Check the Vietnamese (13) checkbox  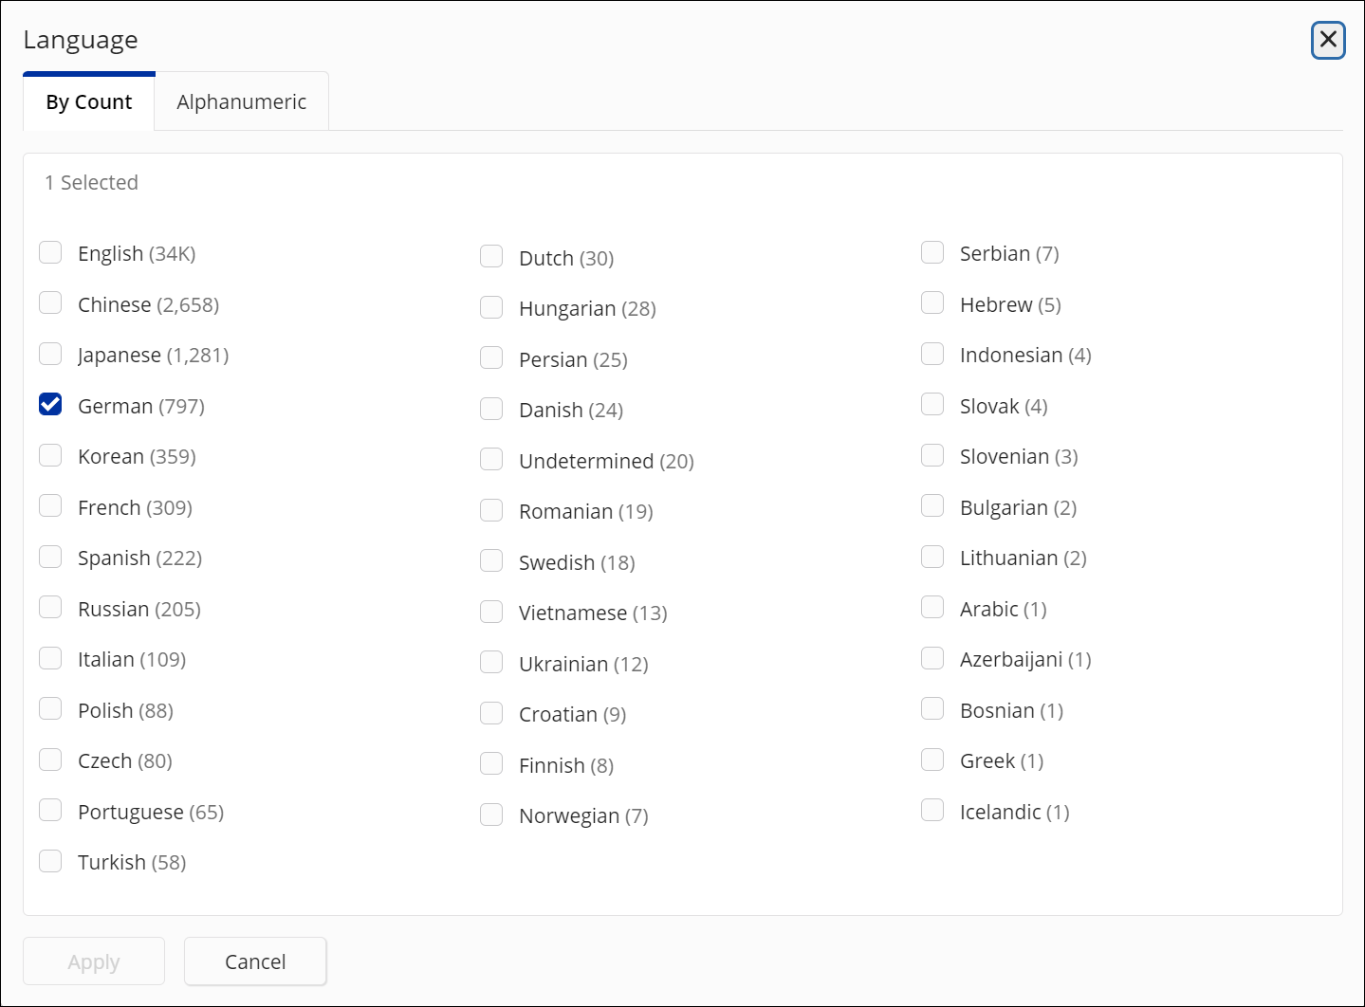point(491,612)
